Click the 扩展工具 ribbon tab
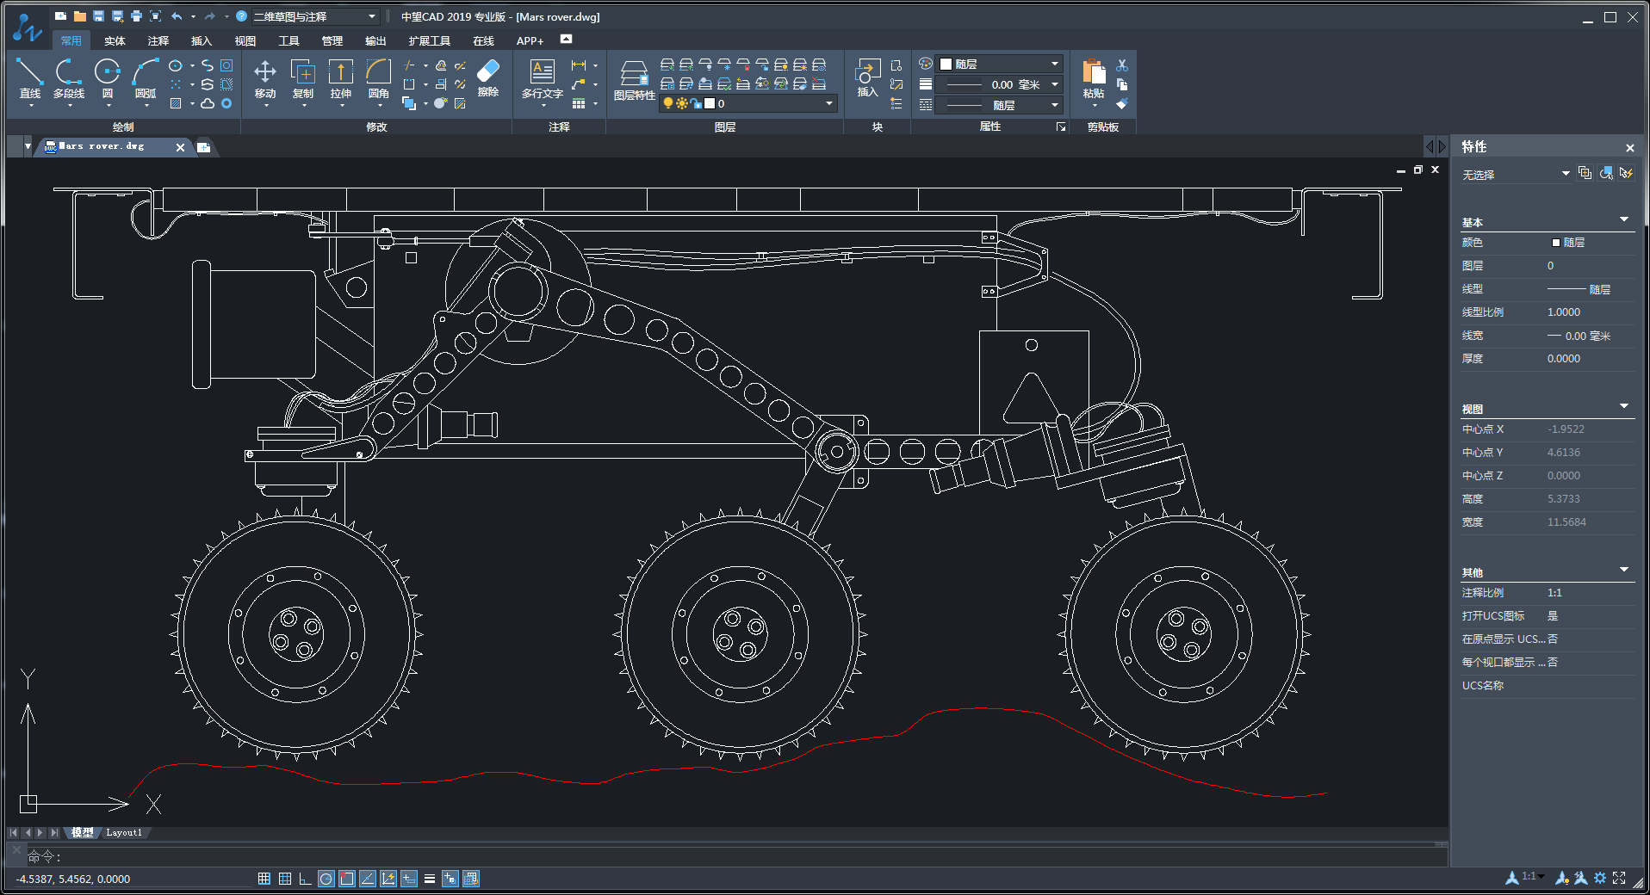Viewport: 1650px width, 895px height. (x=429, y=40)
